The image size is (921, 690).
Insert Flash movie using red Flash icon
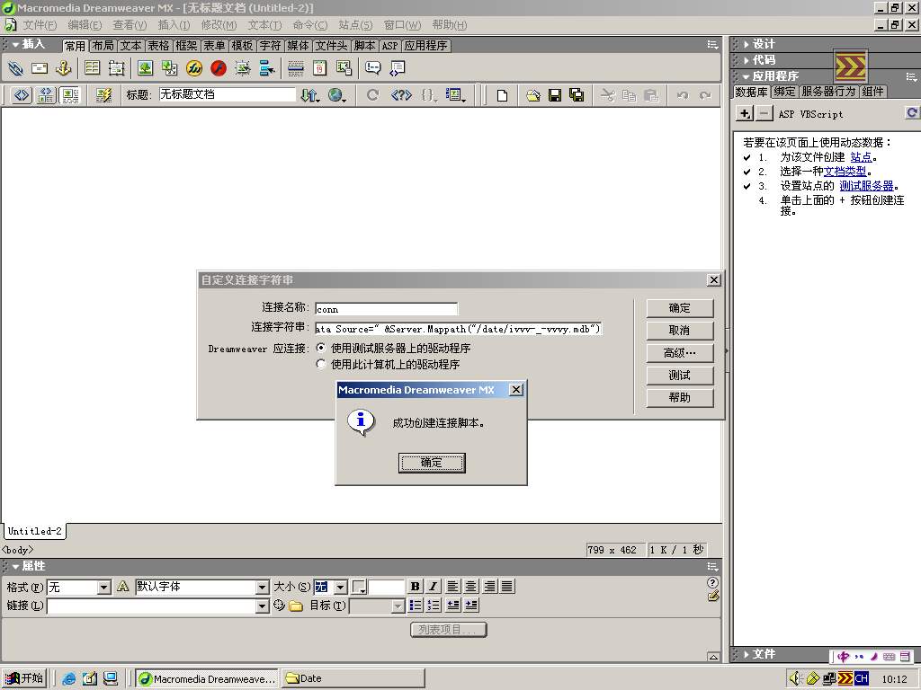click(x=219, y=68)
